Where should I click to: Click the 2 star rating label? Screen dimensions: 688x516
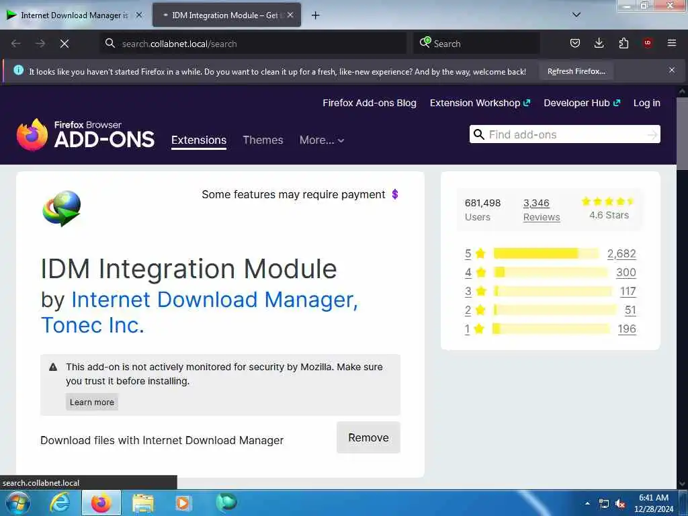coord(475,310)
